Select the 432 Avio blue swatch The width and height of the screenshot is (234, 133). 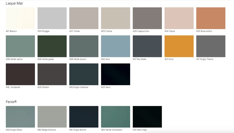[115, 46]
